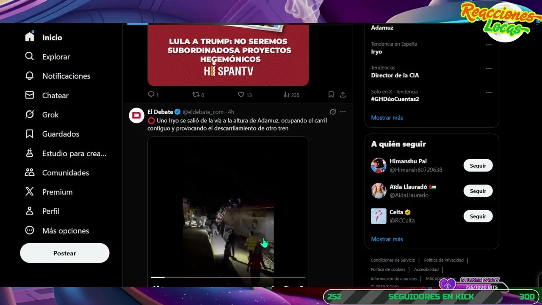542x305 pixels.
Task: Bookmark the HispanTV Lula post
Action: click(x=331, y=94)
